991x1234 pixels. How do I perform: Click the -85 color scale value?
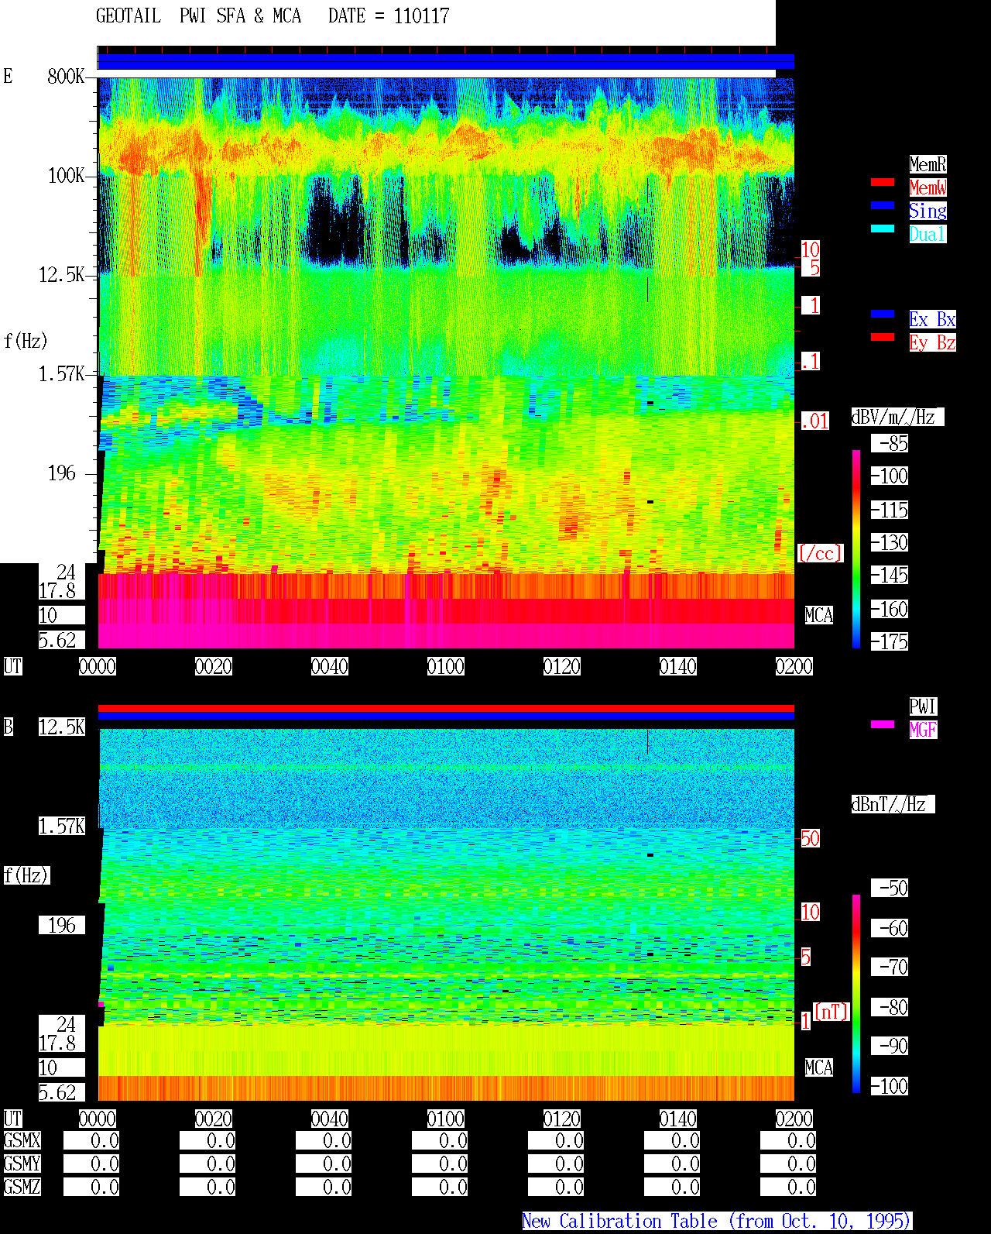coord(890,443)
